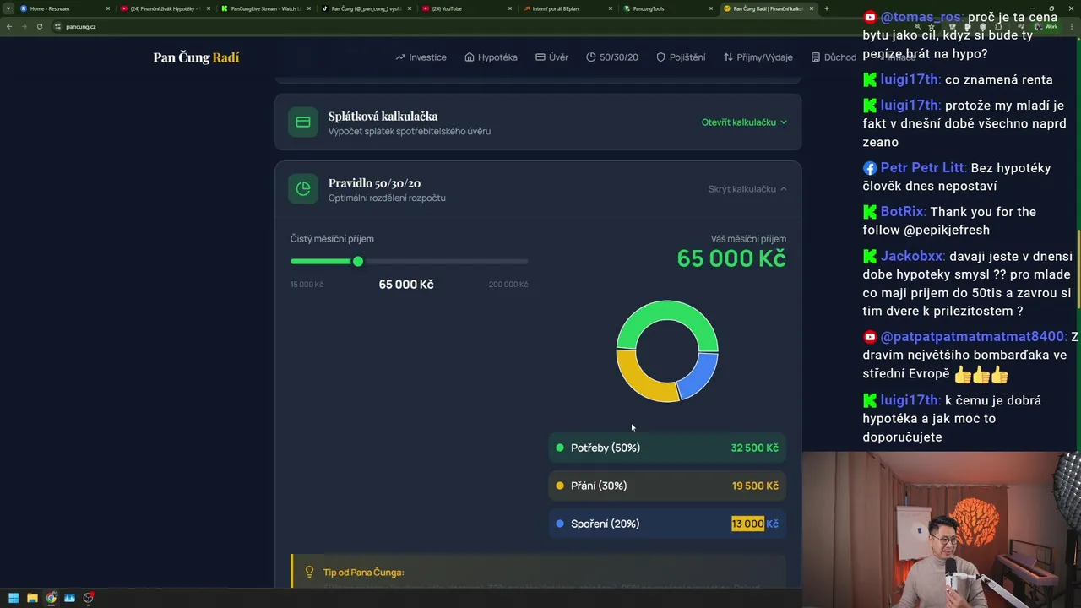Open a new browser tab
1081x608 pixels.
(826, 8)
